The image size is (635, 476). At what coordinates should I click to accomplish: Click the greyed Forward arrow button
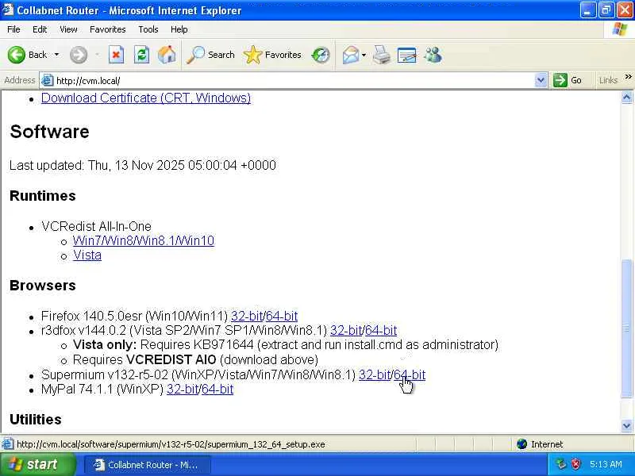pyautogui.click(x=79, y=55)
